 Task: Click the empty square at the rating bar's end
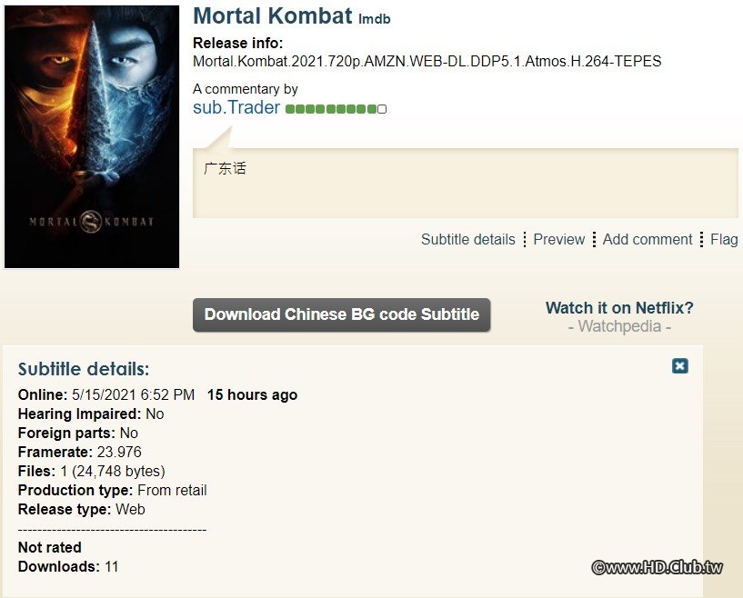(x=381, y=108)
